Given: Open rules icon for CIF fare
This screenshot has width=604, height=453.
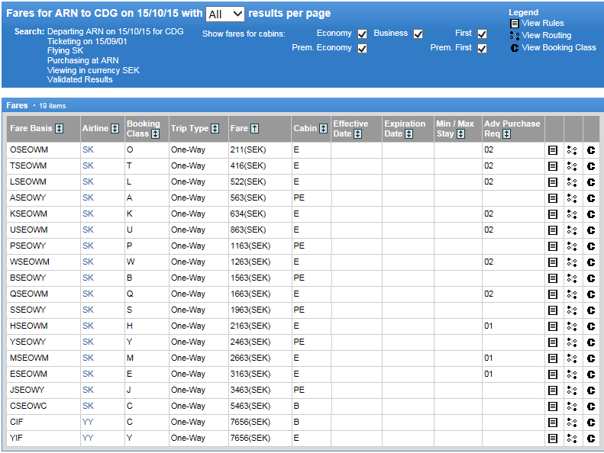Looking at the screenshot, I should pyautogui.click(x=553, y=422).
